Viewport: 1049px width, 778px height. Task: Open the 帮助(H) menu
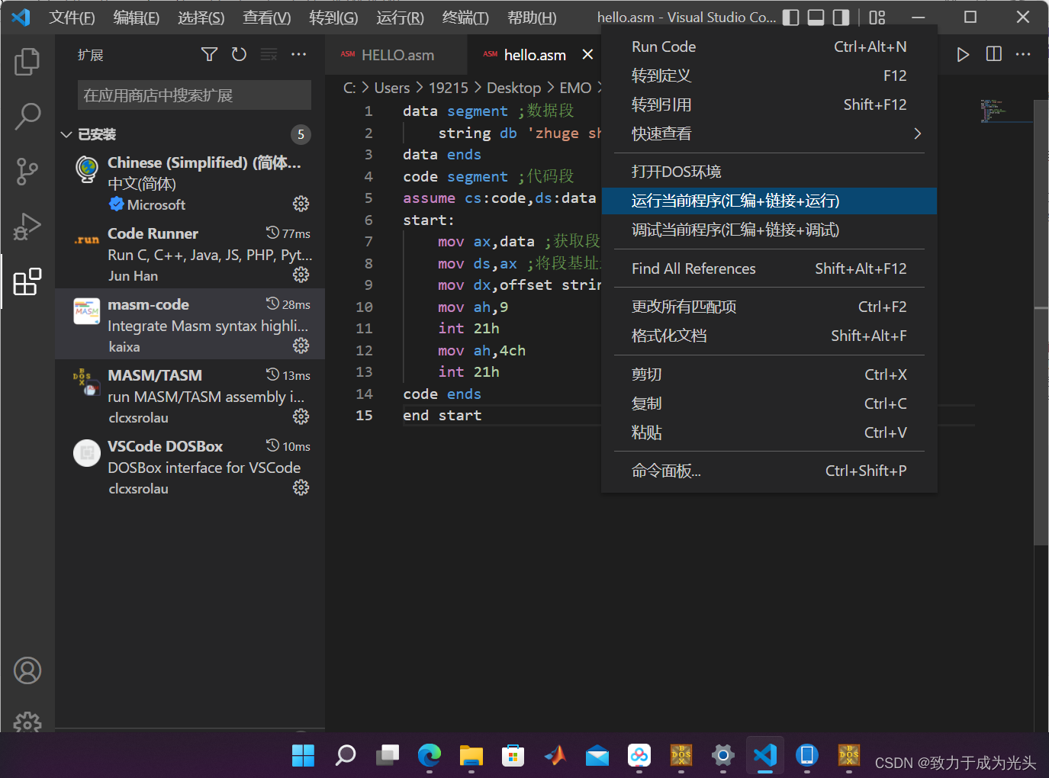pos(532,18)
